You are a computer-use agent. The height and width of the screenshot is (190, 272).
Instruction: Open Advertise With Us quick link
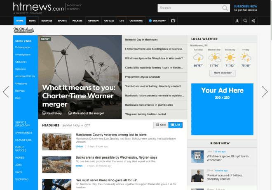coord(25,76)
